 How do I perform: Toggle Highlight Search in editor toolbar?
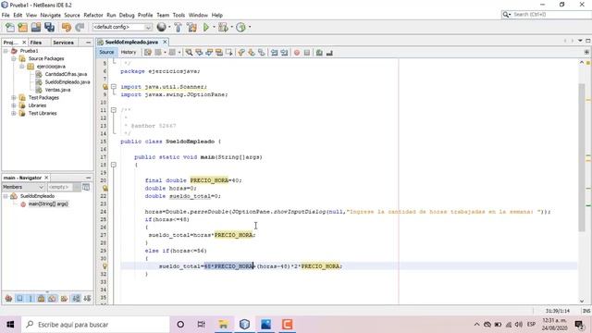(219, 53)
